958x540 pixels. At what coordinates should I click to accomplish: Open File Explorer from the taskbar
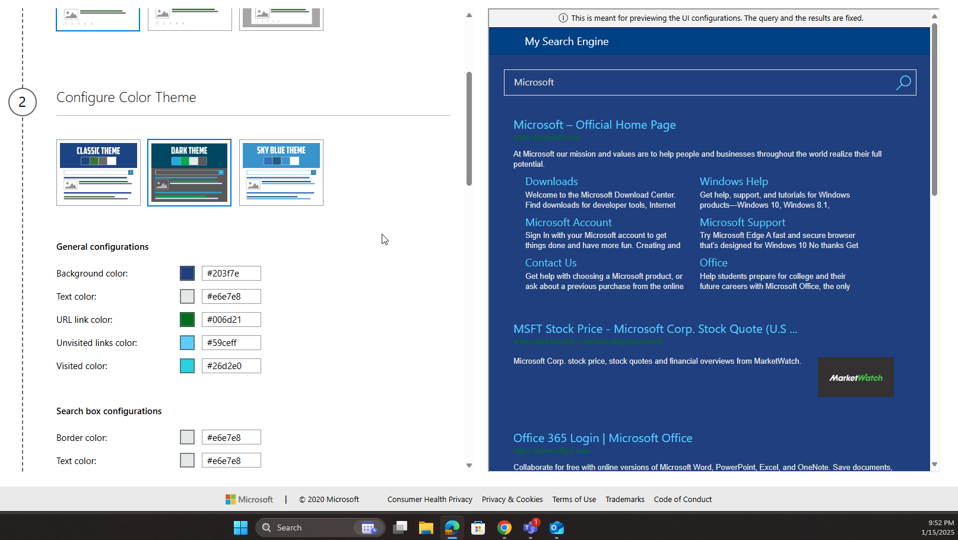tap(426, 528)
